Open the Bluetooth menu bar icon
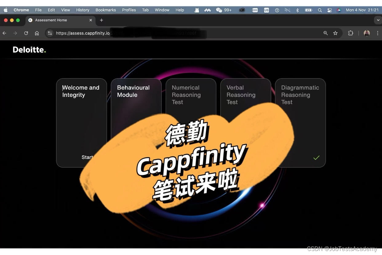 (297, 10)
